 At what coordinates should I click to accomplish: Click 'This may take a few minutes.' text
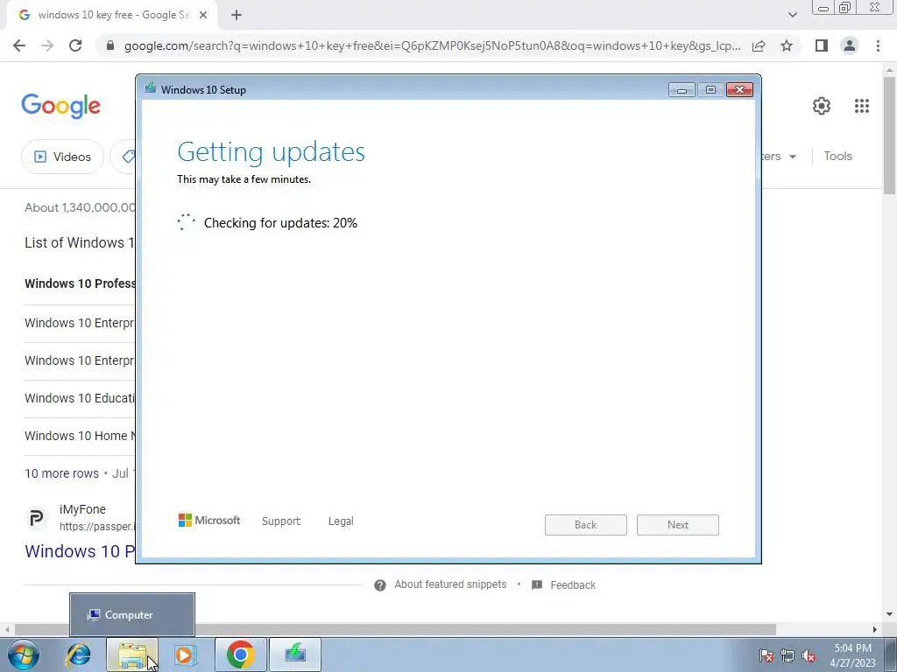[244, 179]
